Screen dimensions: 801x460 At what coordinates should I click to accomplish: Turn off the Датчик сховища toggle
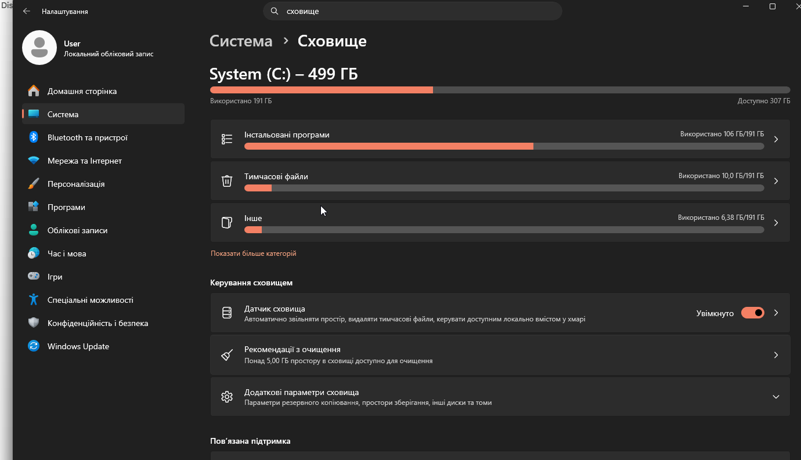pos(753,313)
